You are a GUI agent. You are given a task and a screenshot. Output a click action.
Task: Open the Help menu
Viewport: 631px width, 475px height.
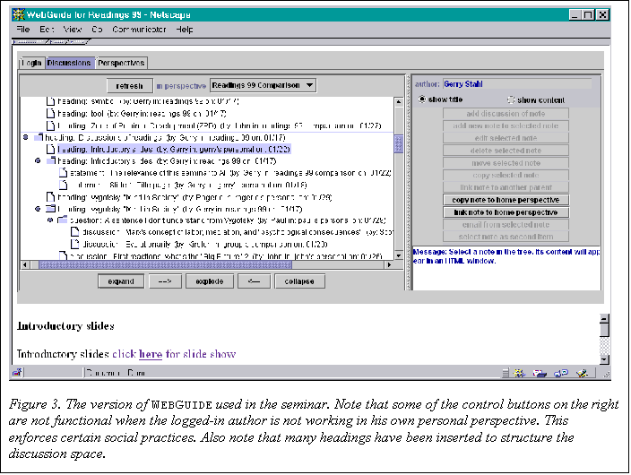[185, 30]
